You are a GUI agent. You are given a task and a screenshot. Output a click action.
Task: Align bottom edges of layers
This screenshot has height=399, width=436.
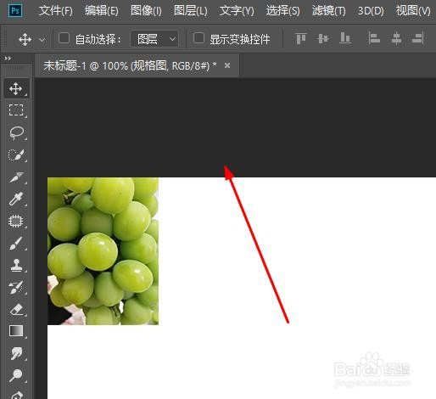(345, 39)
